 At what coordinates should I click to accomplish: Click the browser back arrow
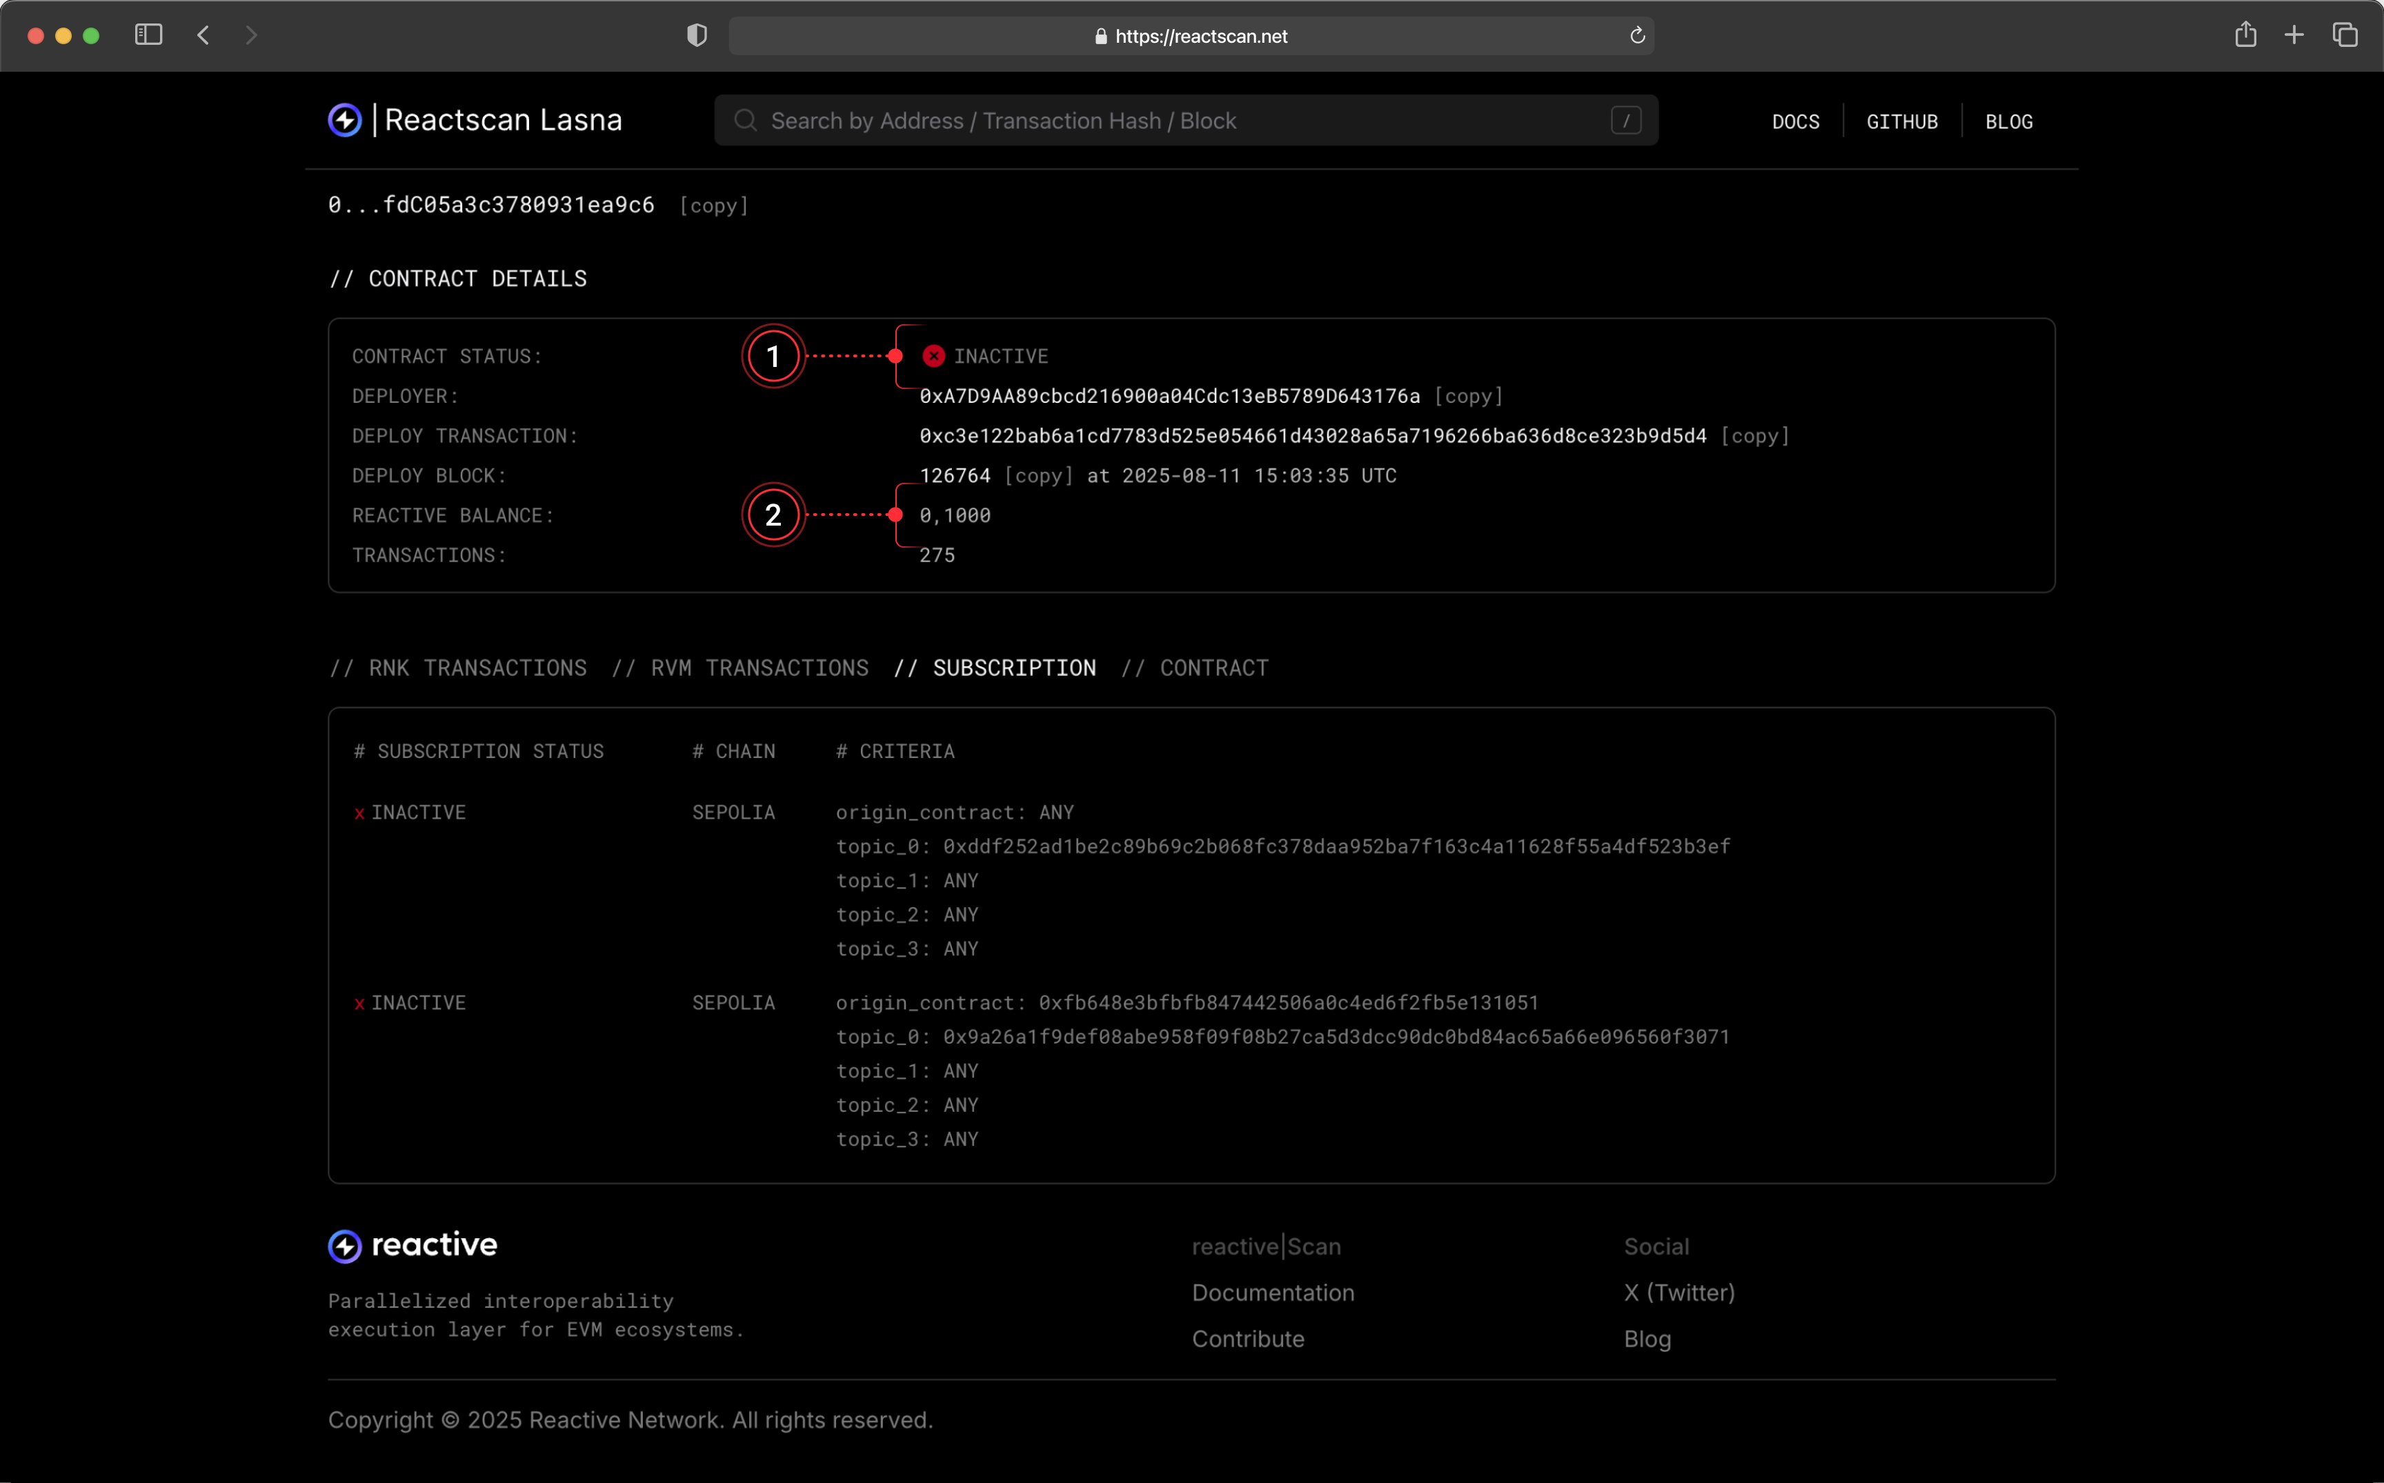204,35
